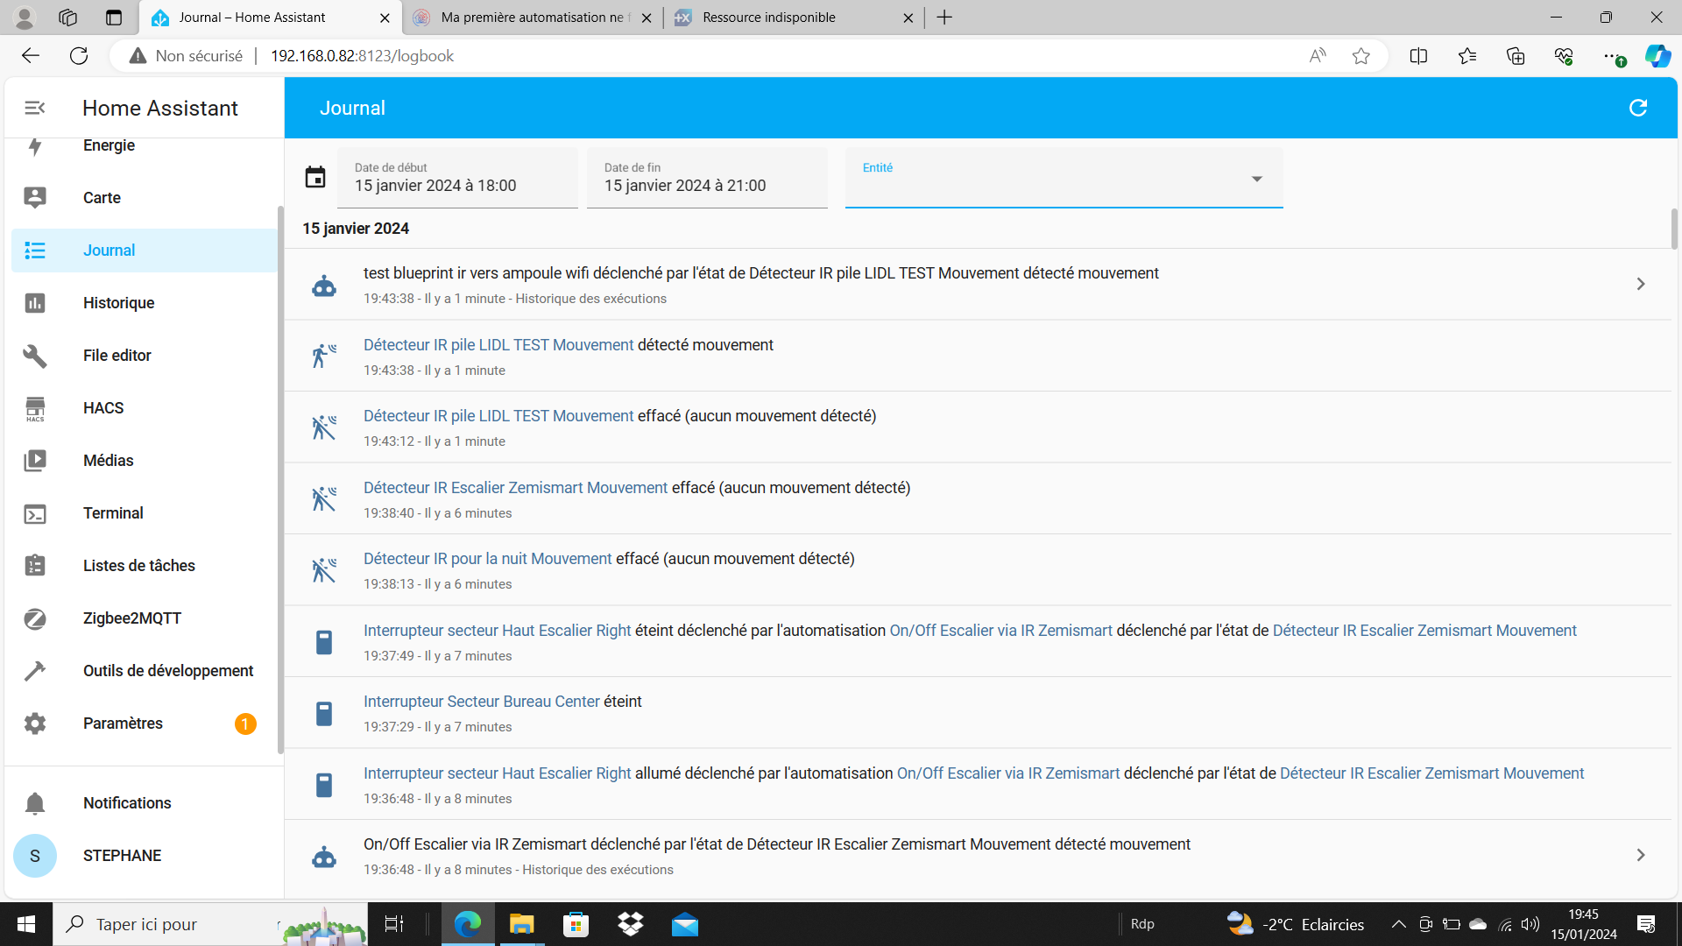Open Interrupteur Secteur Bureau Center link
Screen dimensions: 1682x946
[481, 702]
